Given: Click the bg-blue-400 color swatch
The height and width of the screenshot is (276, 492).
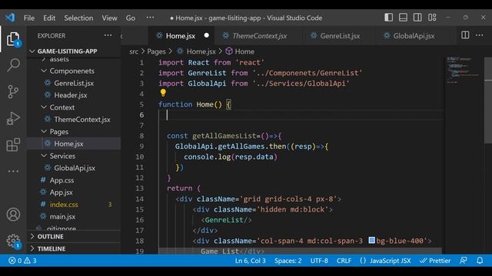Looking at the screenshot, I should pyautogui.click(x=372, y=240).
